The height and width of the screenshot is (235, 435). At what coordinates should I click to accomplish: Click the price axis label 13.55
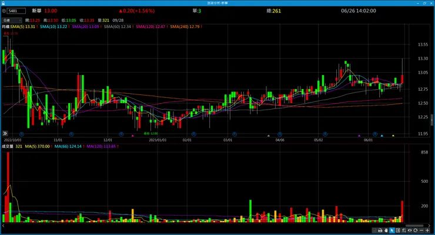423,44
